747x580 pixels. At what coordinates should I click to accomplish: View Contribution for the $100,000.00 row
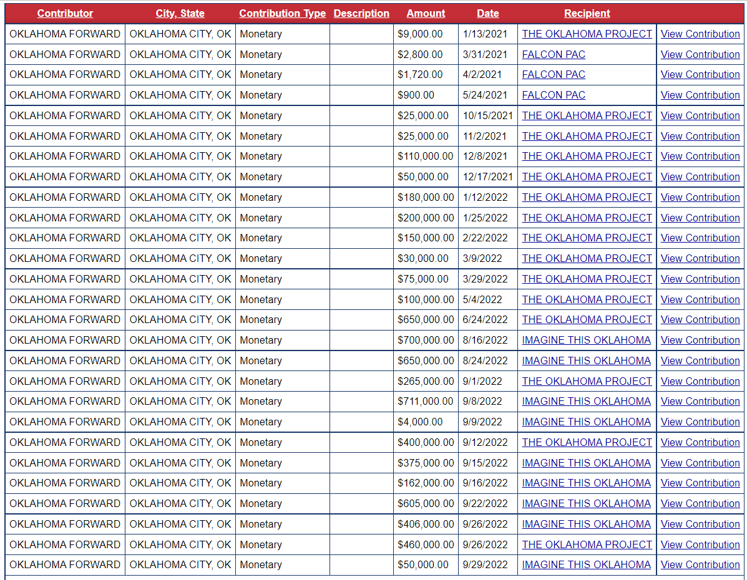[700, 299]
